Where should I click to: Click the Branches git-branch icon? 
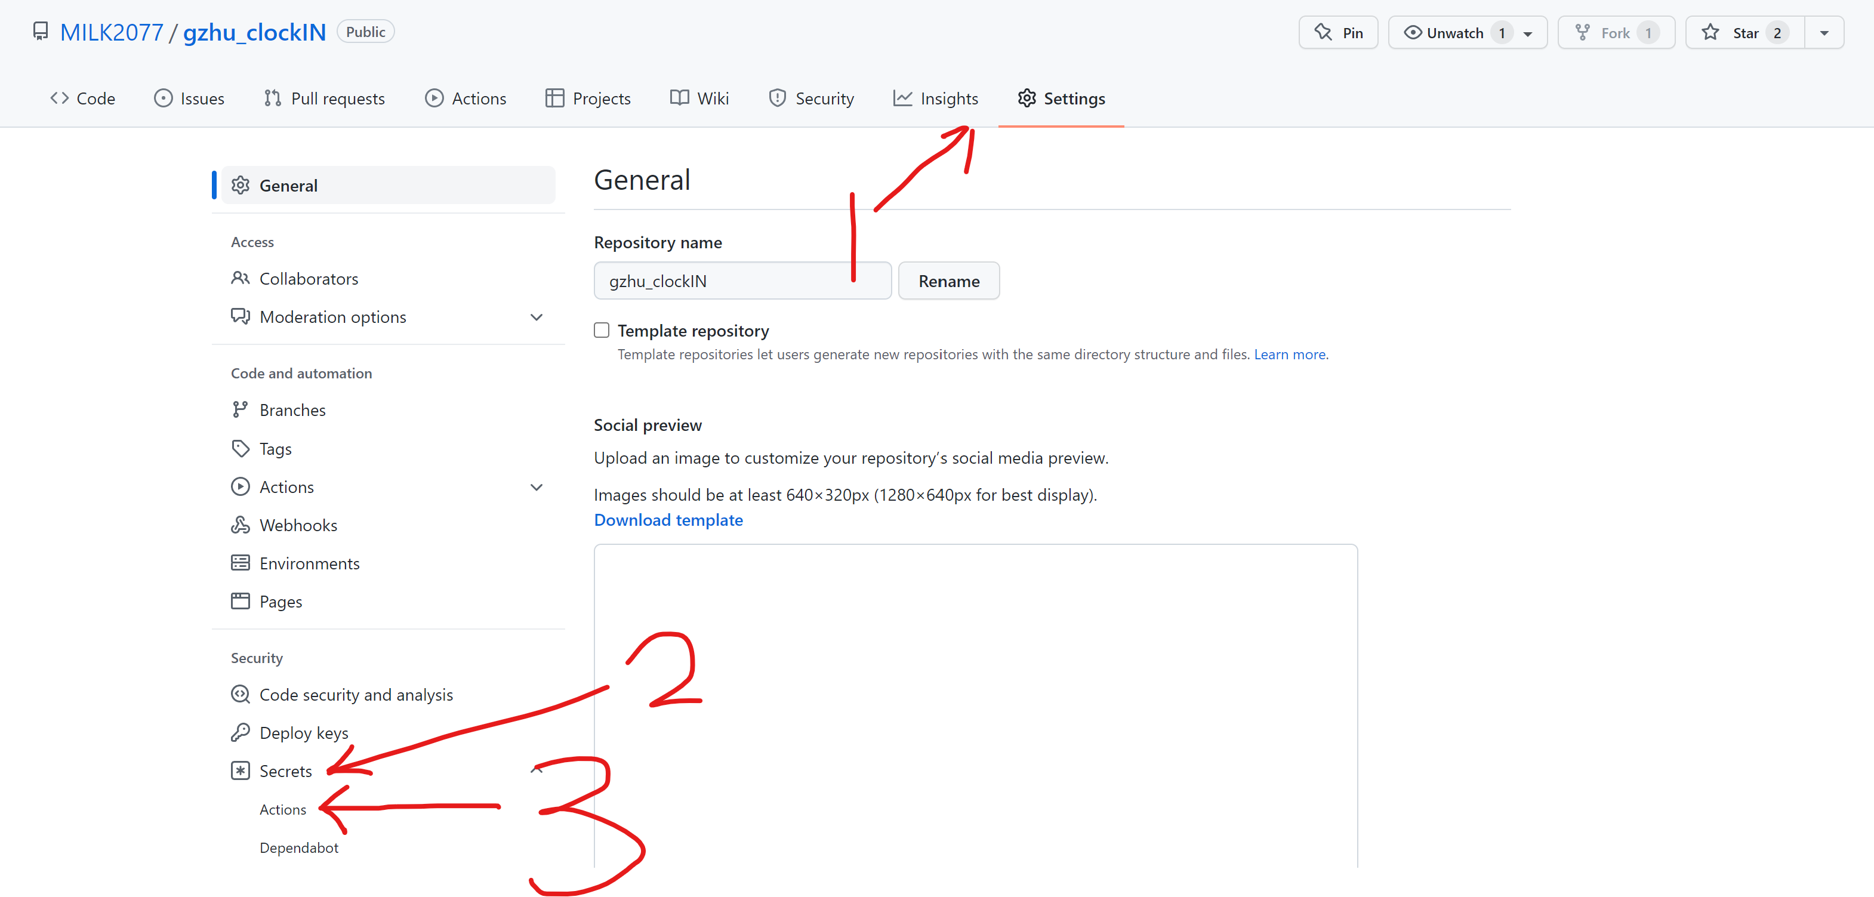coord(240,411)
